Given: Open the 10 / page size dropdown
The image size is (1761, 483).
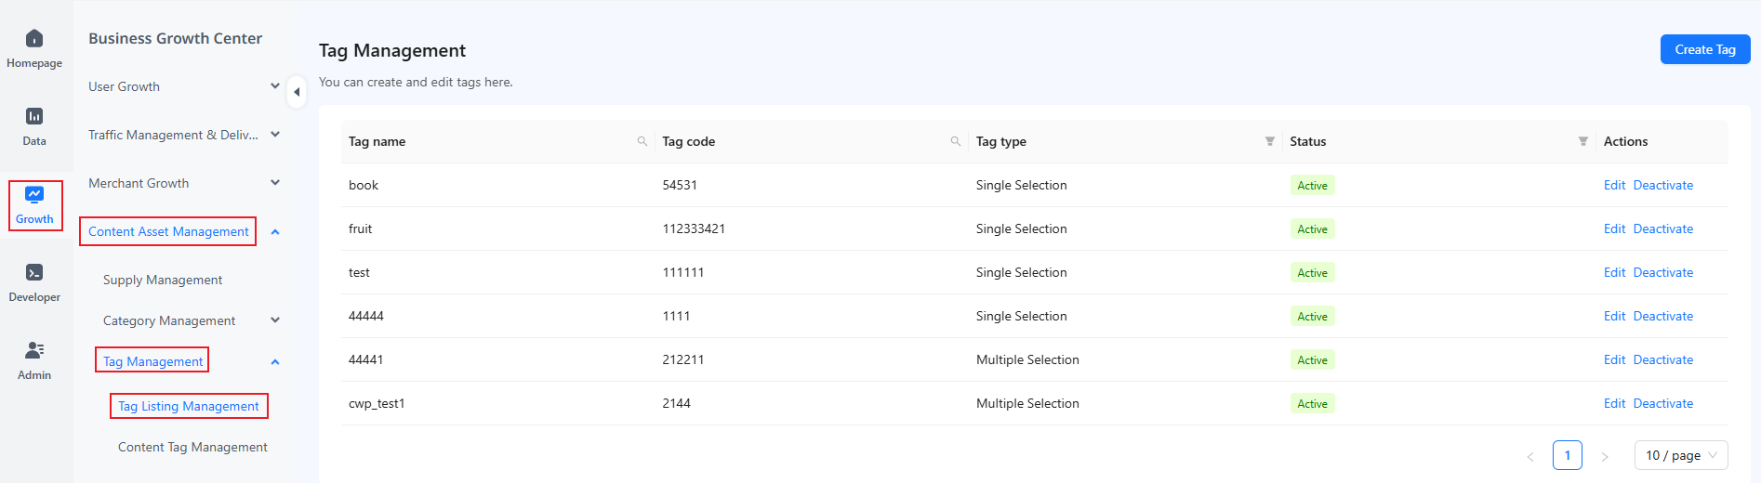Looking at the screenshot, I should pos(1681,455).
